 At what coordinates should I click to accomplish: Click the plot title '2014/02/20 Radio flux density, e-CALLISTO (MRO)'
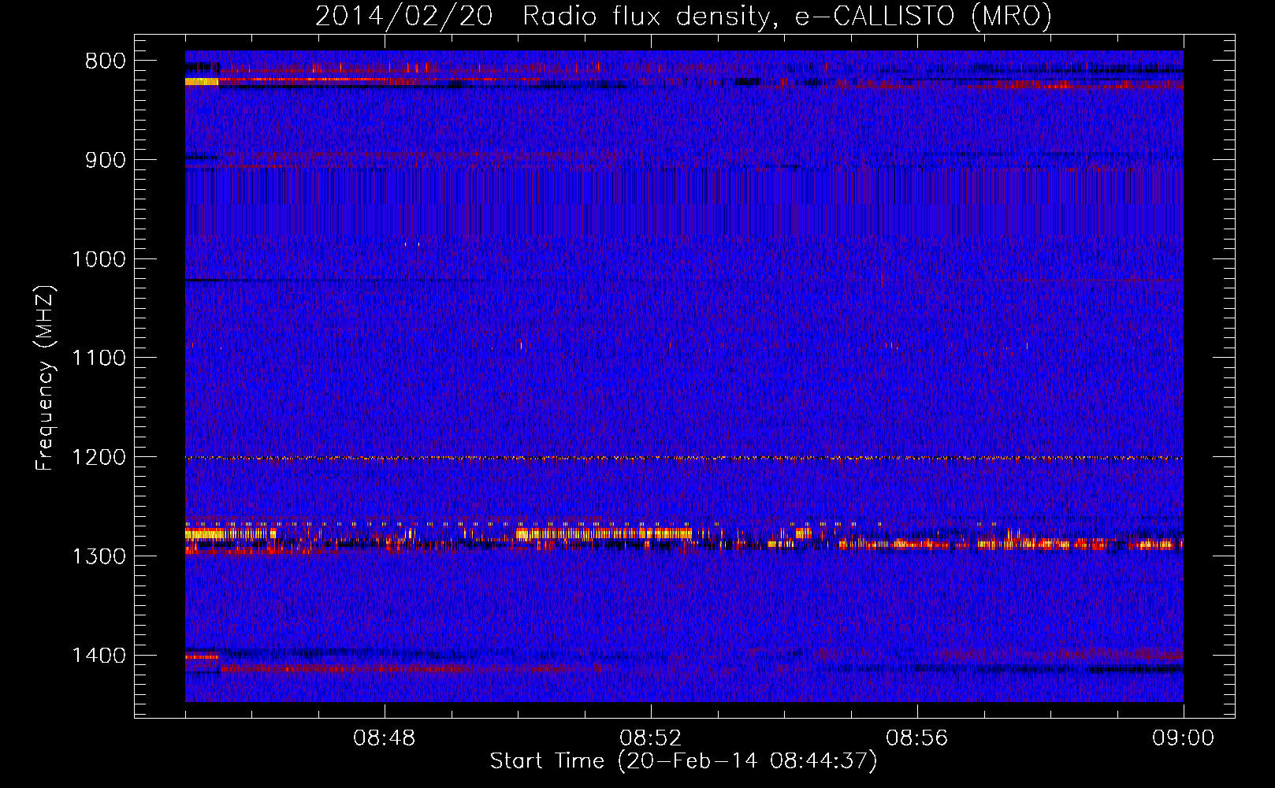pos(683,16)
